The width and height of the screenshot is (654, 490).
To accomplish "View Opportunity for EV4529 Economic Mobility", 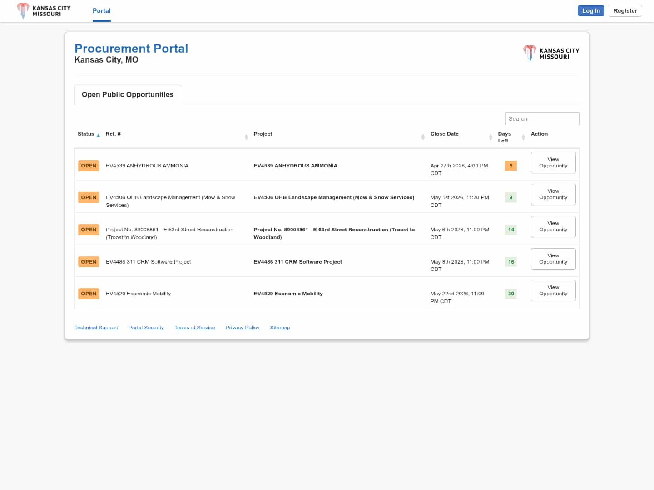I will point(553,290).
